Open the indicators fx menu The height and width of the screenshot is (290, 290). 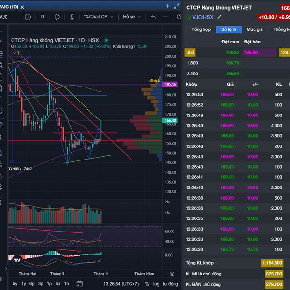72,17
